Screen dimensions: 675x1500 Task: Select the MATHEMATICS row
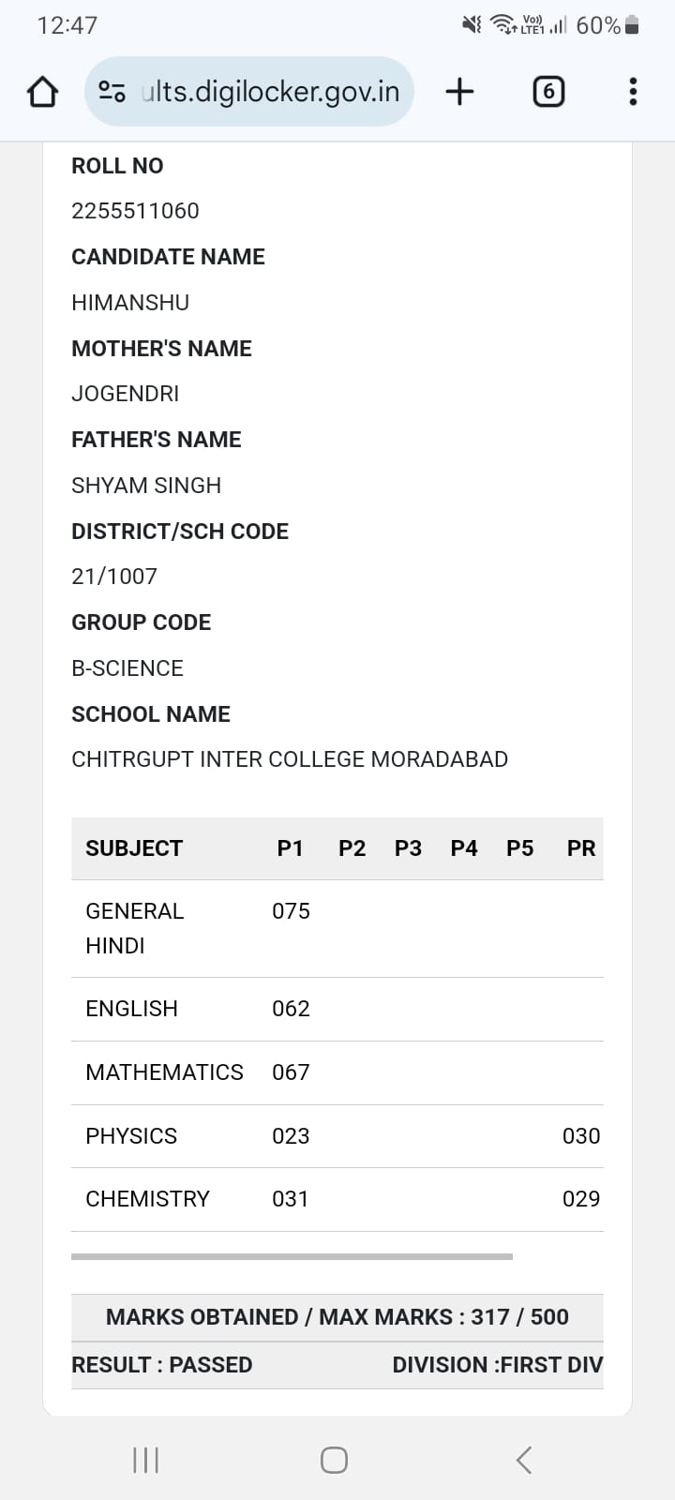tap(337, 1072)
